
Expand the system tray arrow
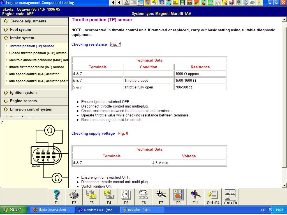click(271, 210)
